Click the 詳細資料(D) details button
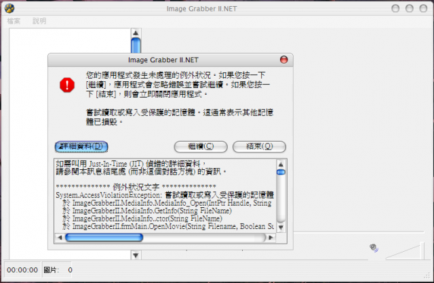The height and width of the screenshot is (283, 434). click(x=81, y=146)
